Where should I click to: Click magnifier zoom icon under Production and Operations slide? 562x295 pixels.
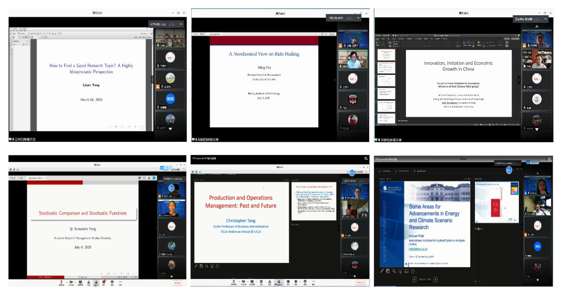coord(207,266)
